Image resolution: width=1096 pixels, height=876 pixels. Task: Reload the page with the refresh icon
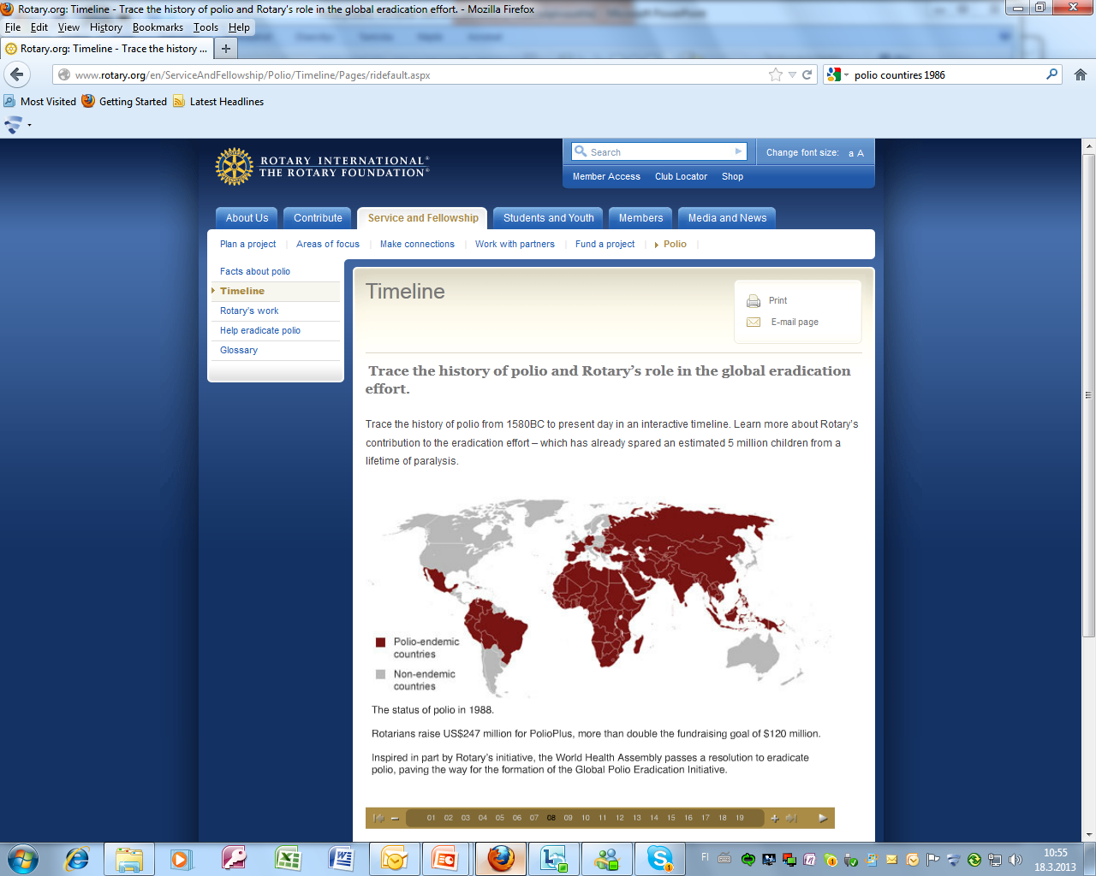pos(807,74)
